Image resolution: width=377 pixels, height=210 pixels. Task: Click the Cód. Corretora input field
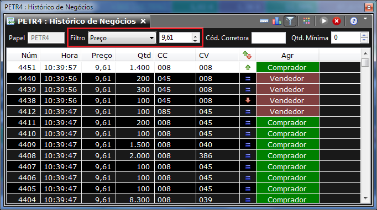269,38
